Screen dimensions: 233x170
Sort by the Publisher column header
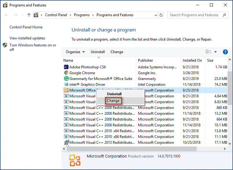(158, 60)
